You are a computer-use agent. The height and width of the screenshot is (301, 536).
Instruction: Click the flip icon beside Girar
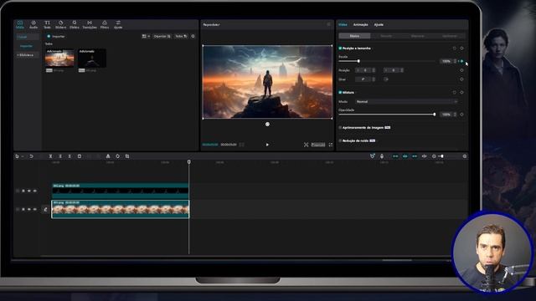pos(386,79)
